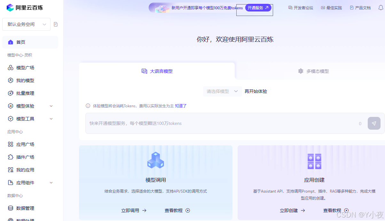Click the 模型体验 chart icon
The width and height of the screenshot is (385, 221).
(11, 106)
